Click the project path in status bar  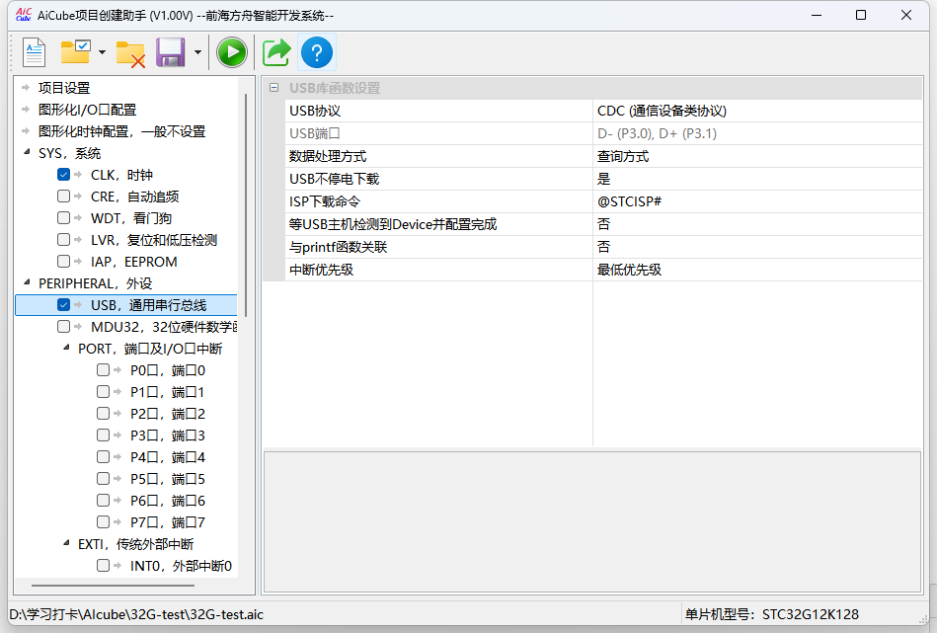coord(136,614)
